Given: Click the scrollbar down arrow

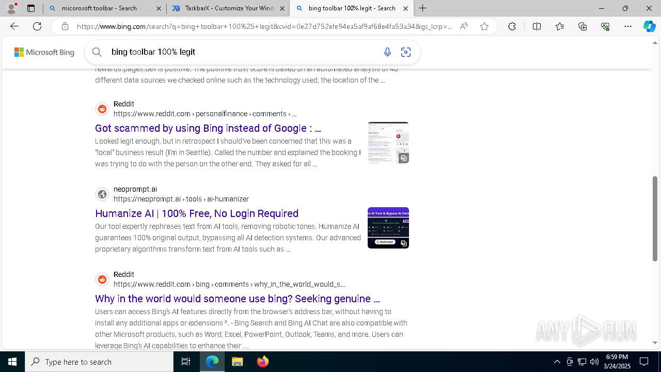Looking at the screenshot, I should point(655,343).
